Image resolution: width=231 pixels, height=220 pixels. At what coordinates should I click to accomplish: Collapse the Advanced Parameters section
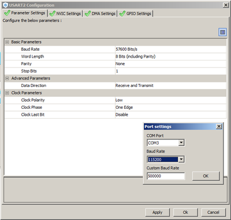click(x=7, y=78)
